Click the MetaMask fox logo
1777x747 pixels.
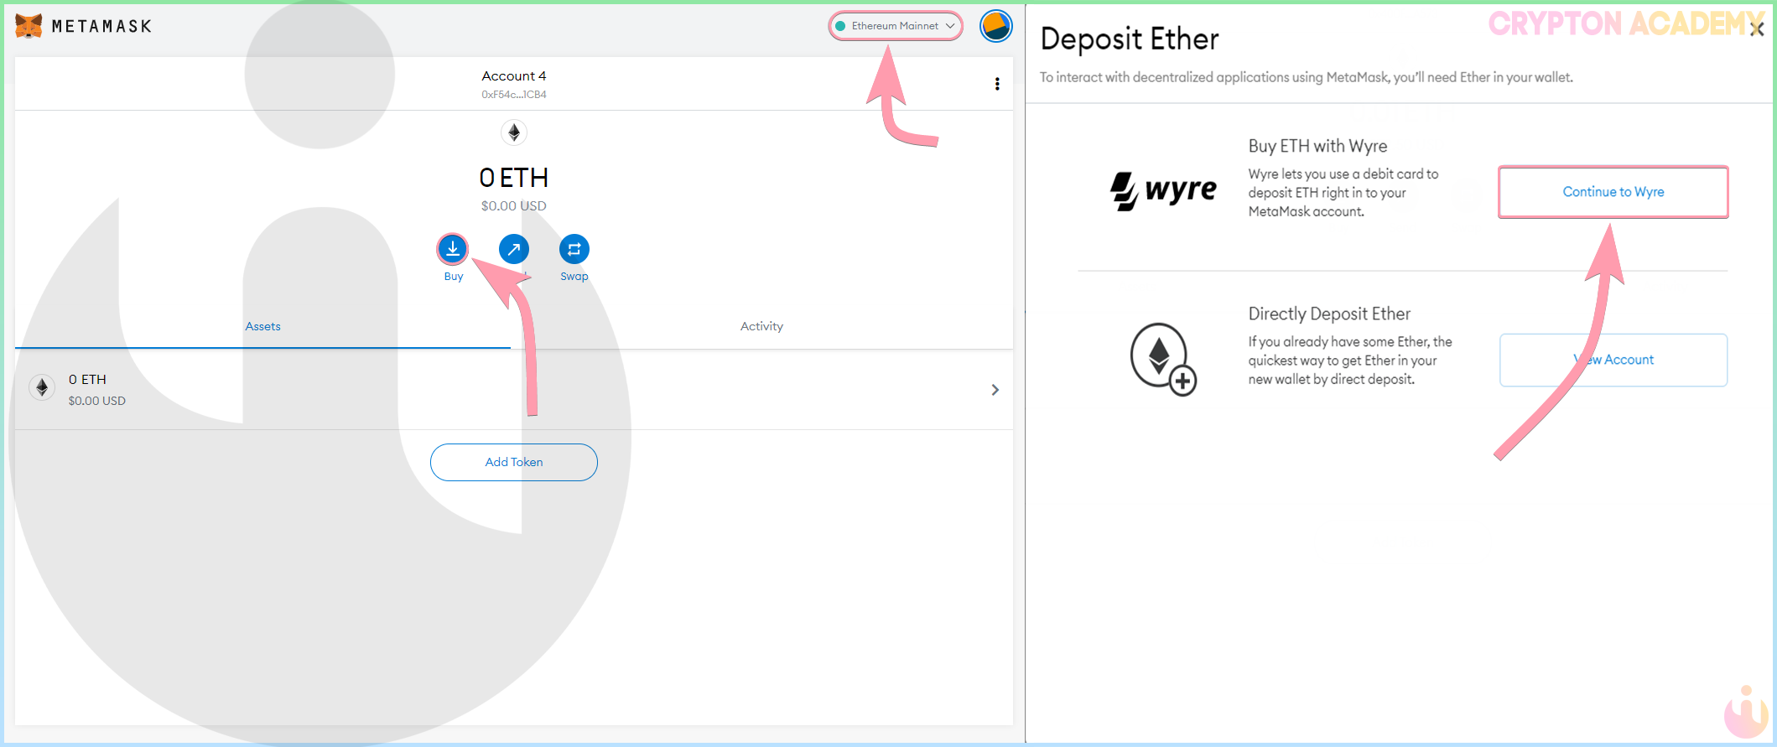point(29,26)
